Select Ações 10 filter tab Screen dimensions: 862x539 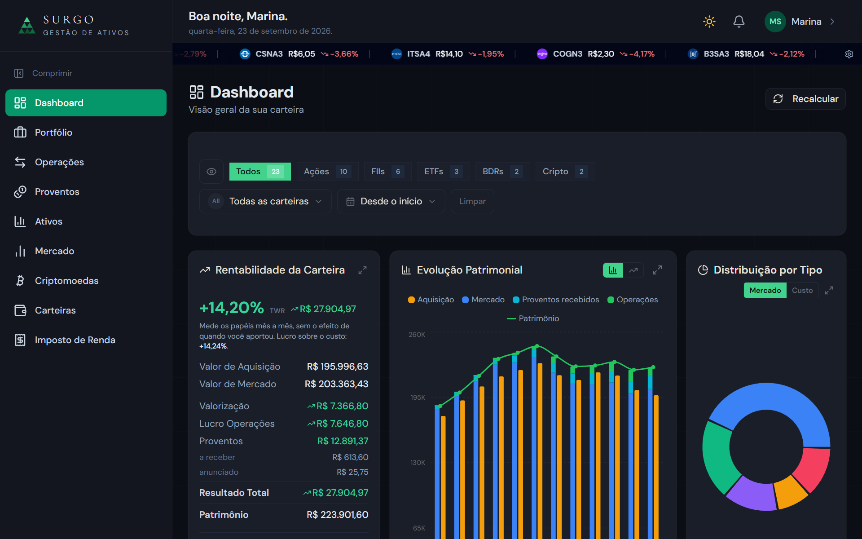(x=327, y=172)
